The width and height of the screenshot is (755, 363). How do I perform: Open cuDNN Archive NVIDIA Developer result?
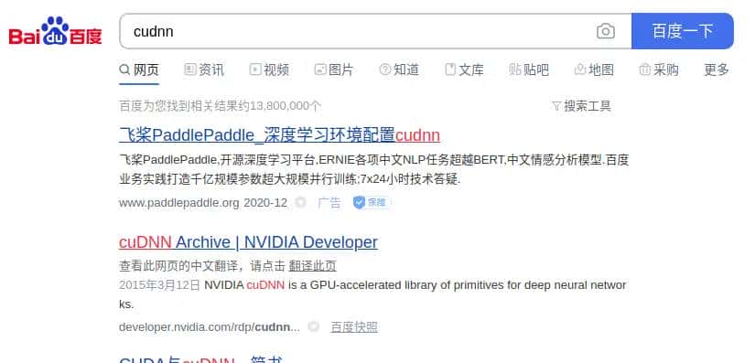click(x=248, y=242)
